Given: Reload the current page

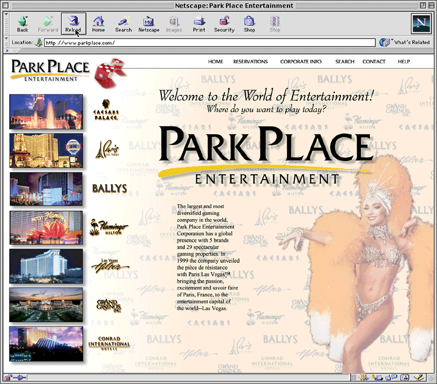Looking at the screenshot, I should coord(74,24).
